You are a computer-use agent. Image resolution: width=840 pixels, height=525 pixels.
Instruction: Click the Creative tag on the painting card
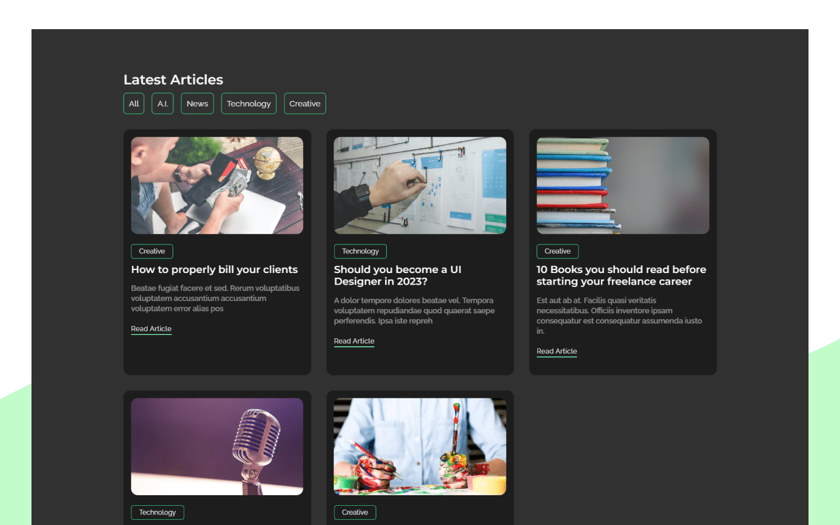355,512
